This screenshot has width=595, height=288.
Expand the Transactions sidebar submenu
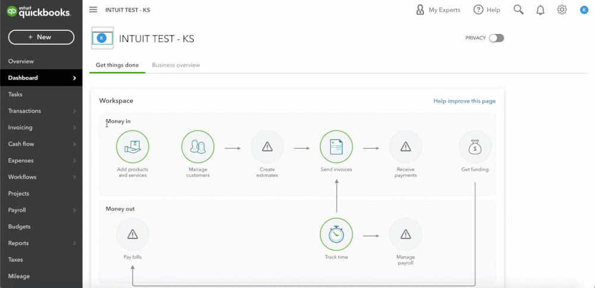(x=41, y=111)
